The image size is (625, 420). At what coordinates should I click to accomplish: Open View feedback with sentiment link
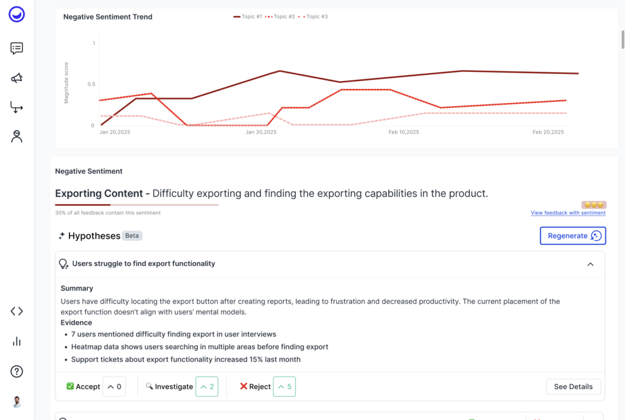pos(568,213)
